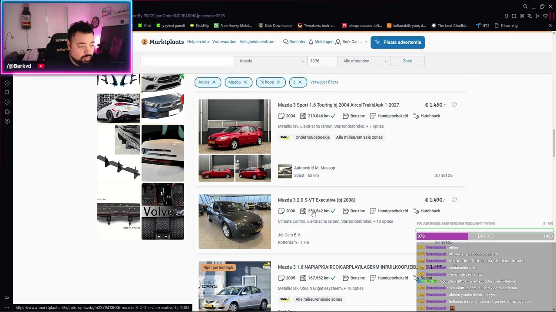Viewport: 556px width, 312px height.
Task: Click the Verwijder filters link
Action: (x=324, y=82)
